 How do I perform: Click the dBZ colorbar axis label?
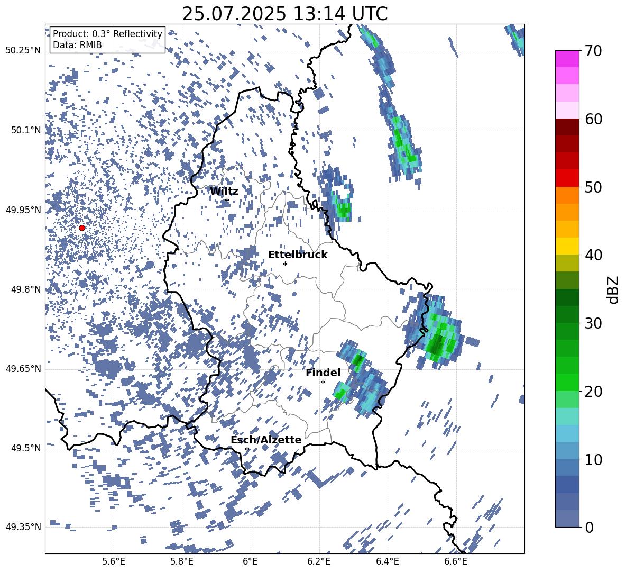point(614,289)
